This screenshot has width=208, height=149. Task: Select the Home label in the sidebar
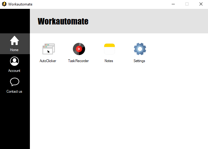14,50
